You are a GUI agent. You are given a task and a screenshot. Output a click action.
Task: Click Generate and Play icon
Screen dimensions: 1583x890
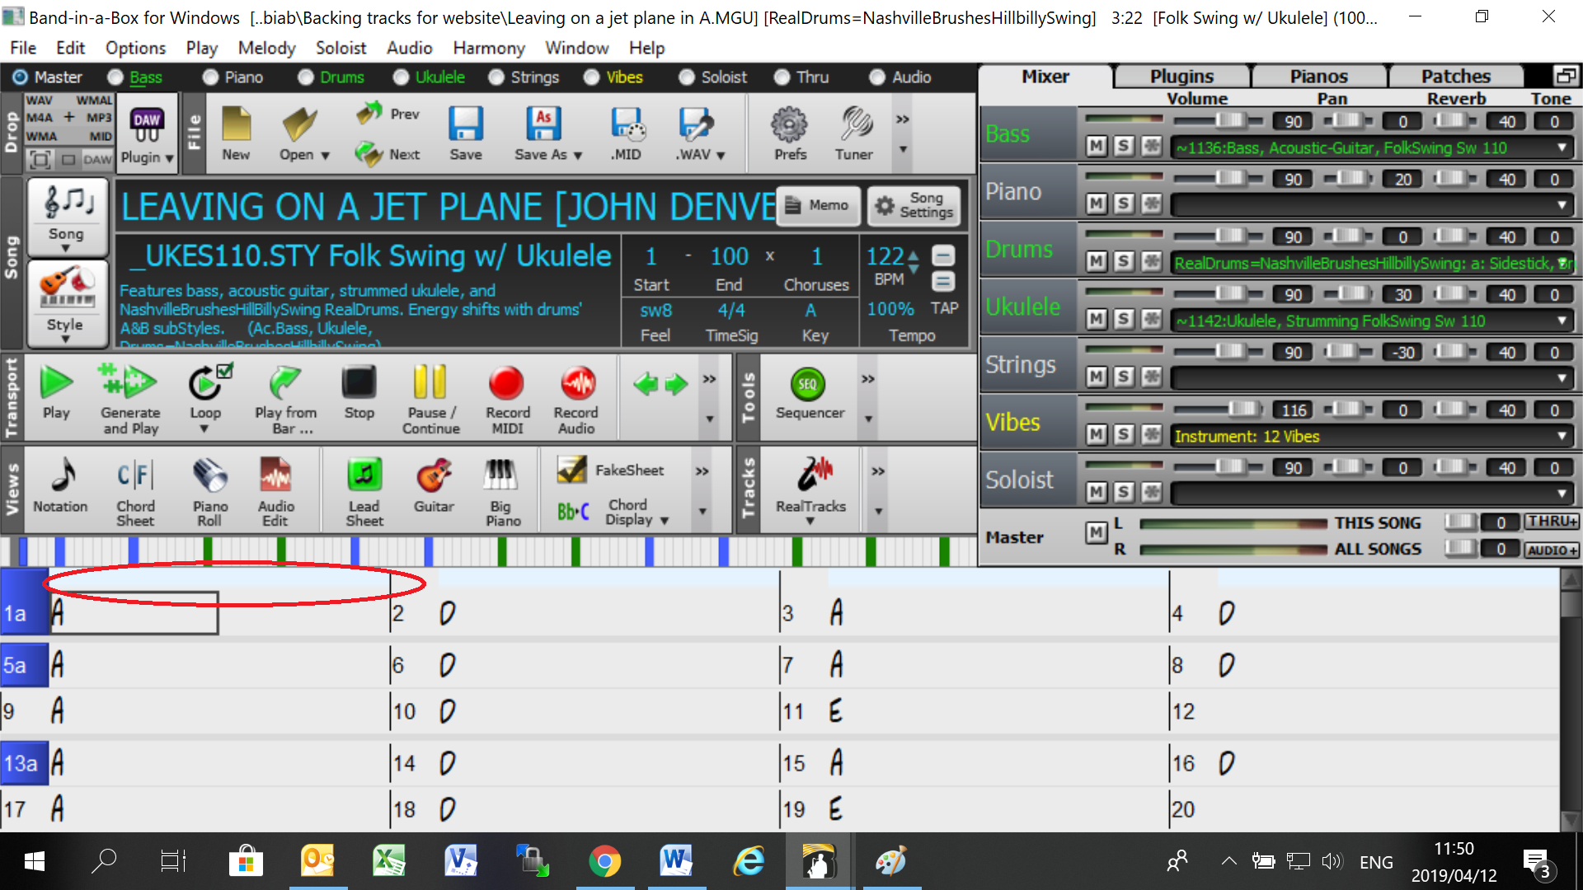coord(130,399)
